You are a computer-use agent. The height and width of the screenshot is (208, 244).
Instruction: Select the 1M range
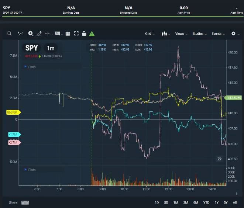pos(176,202)
